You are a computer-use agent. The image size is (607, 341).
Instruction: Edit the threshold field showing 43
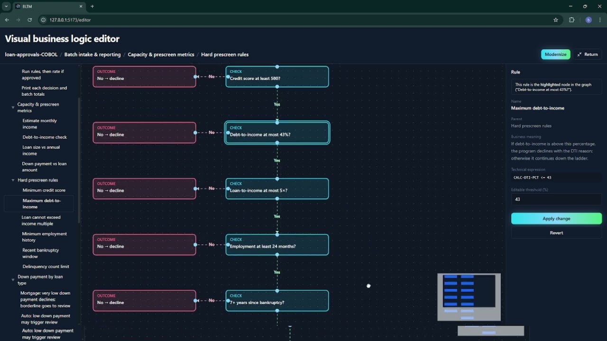(556, 199)
